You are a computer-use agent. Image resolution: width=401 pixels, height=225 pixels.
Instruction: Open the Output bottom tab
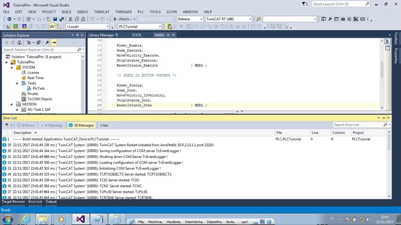click(x=51, y=202)
